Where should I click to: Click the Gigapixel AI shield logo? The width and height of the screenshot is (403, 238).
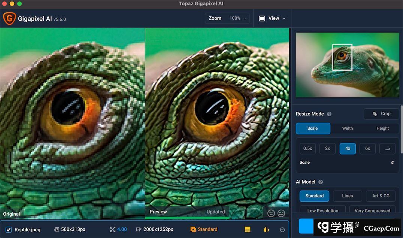[9, 18]
